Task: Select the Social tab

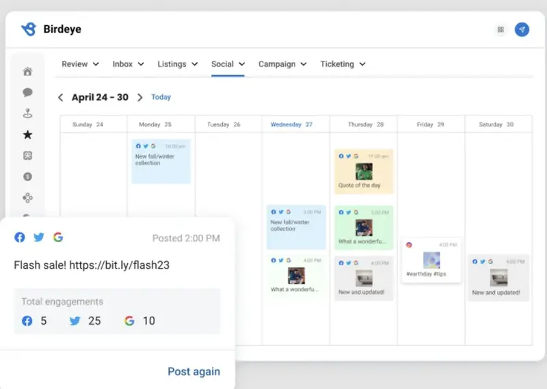Action: point(228,64)
